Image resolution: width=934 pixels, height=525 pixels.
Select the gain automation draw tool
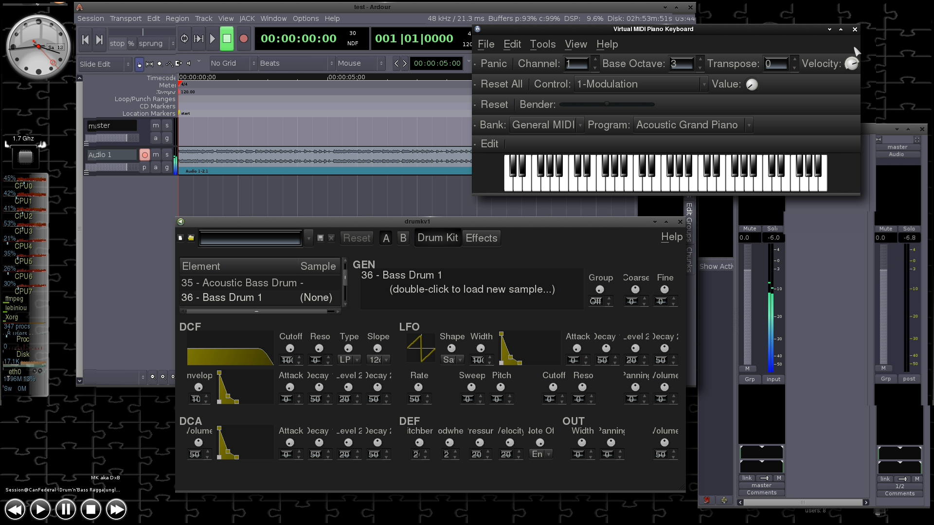[x=169, y=64]
